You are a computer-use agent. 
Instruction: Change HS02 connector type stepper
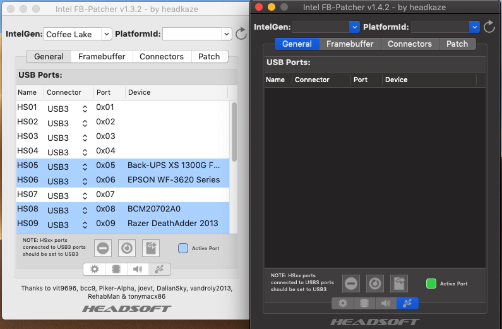(x=85, y=123)
